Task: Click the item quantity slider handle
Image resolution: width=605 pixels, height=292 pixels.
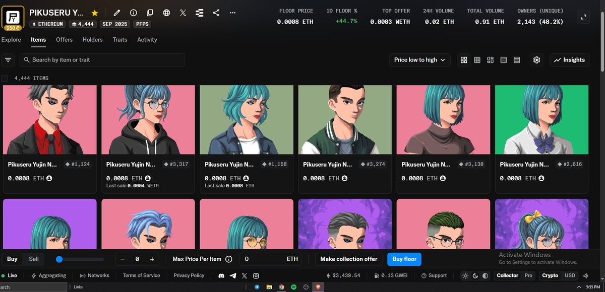Action: point(59,259)
